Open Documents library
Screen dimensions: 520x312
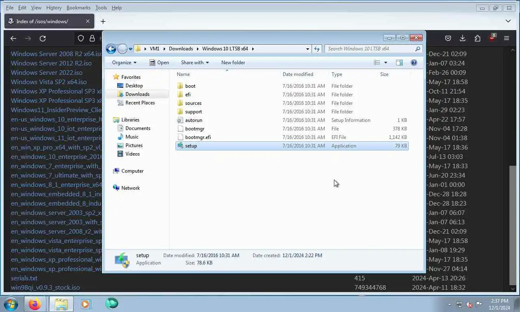[x=138, y=128]
